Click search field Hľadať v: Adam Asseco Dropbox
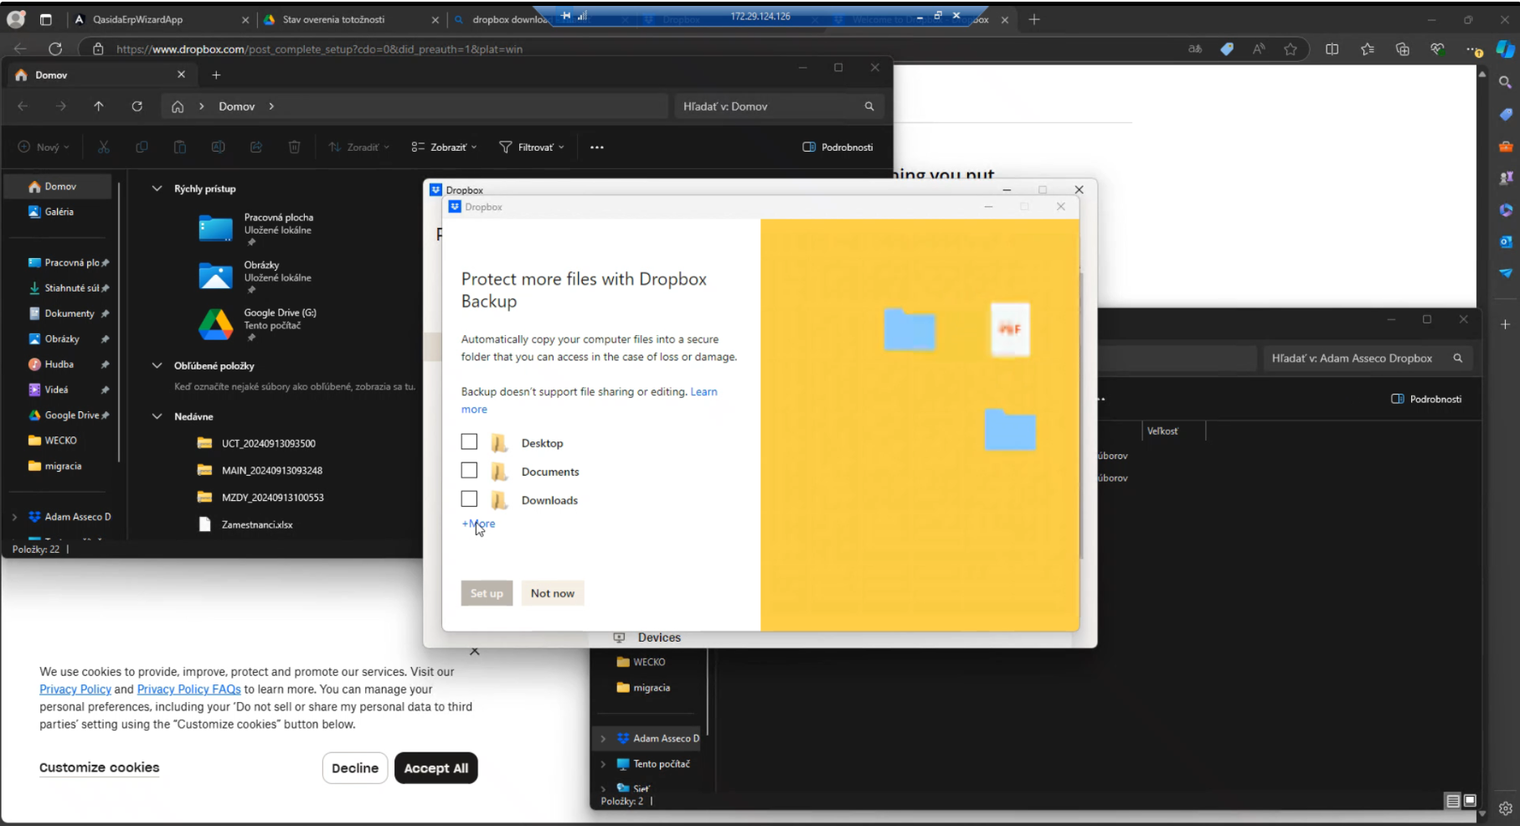 [1367, 358]
